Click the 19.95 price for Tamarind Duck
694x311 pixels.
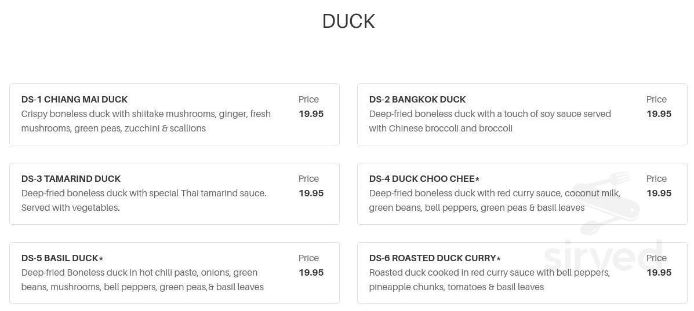311,193
